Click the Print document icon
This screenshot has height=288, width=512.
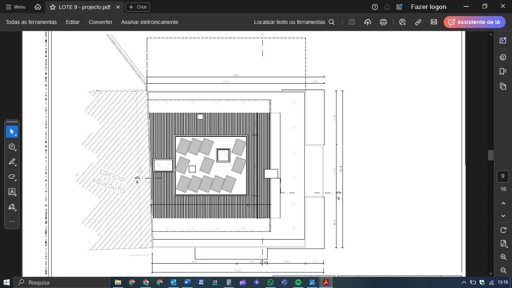(383, 22)
